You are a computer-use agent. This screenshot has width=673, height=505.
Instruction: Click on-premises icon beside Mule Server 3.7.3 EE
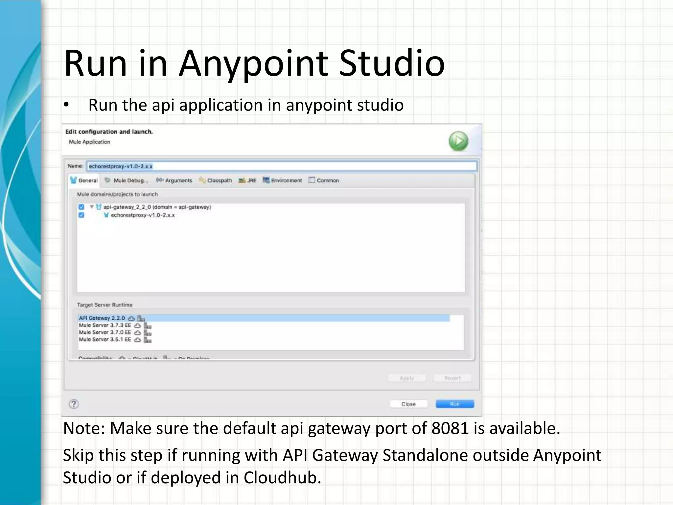tap(148, 326)
